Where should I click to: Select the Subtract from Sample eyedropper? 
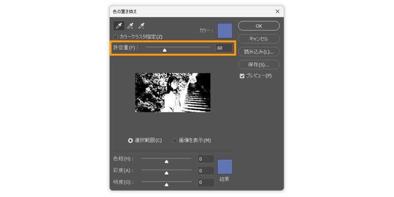coord(141,26)
